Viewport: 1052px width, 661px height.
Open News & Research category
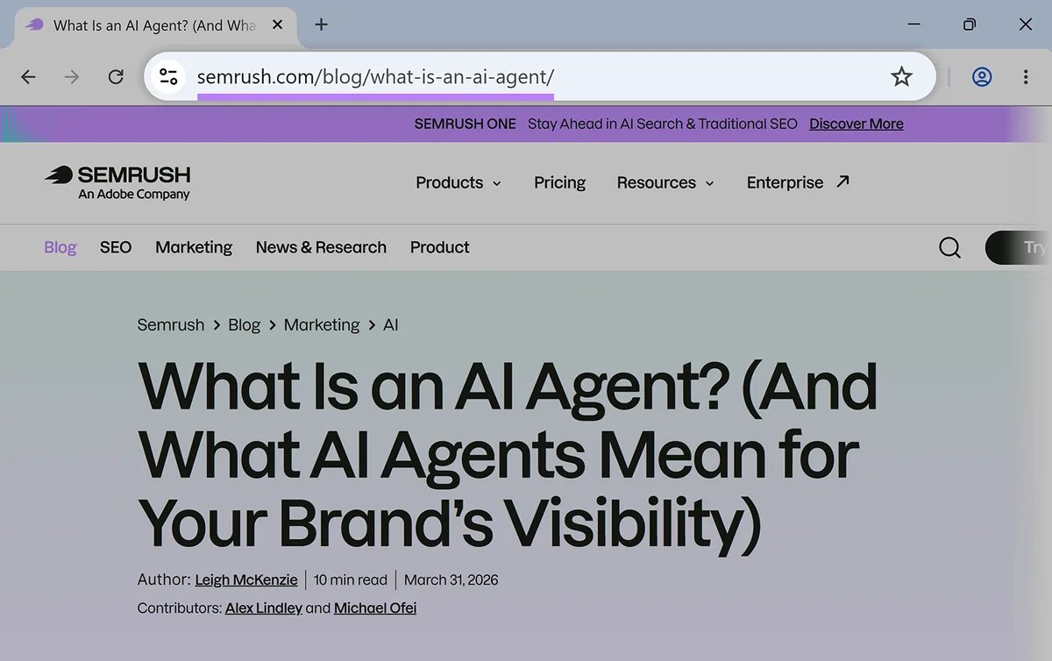click(x=321, y=247)
